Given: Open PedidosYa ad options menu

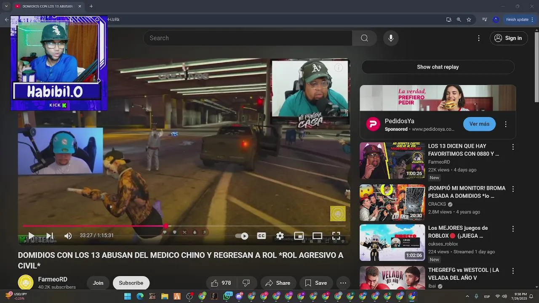Looking at the screenshot, I should click(x=506, y=124).
